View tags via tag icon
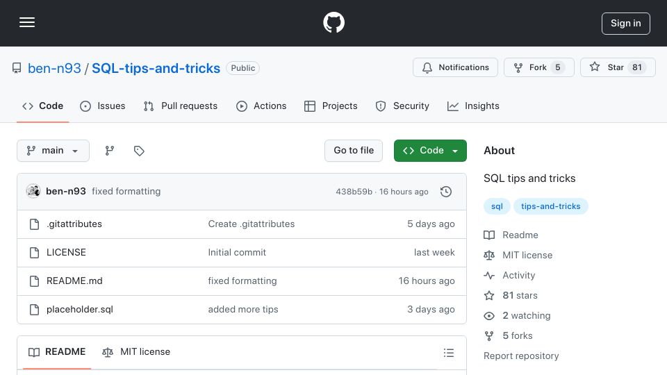Viewport: 667px width, 375px height. coord(139,151)
